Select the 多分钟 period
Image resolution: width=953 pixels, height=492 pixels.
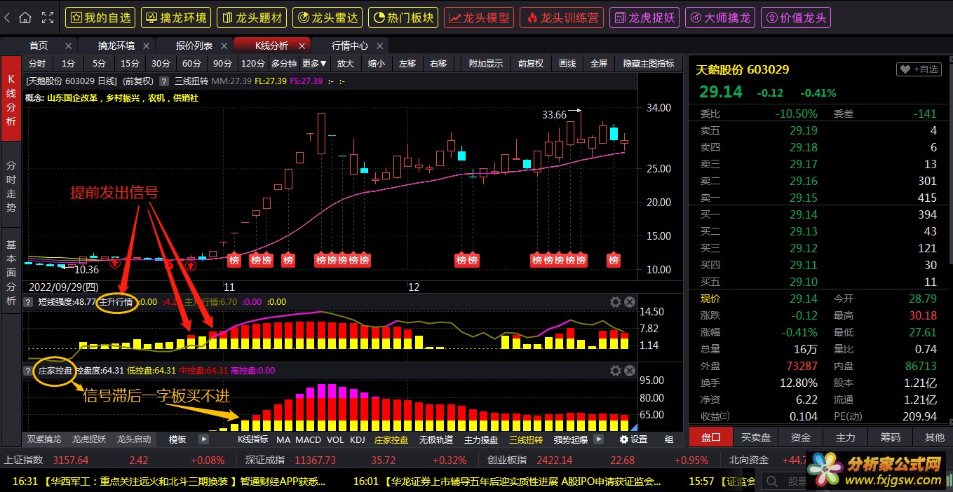[285, 63]
